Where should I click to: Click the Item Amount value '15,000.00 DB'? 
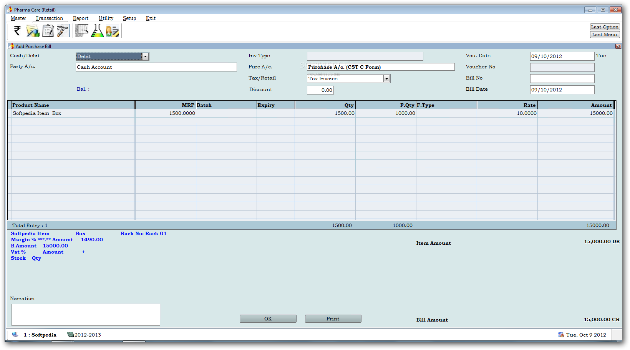[x=602, y=242]
